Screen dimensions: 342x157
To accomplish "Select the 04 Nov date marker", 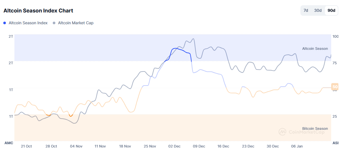I will tap(76, 146).
